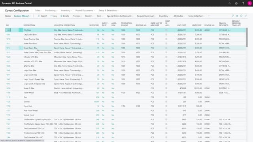Open the FactBox information icon

point(242,16)
